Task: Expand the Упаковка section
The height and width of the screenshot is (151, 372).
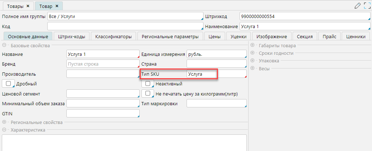Action: (x=252, y=61)
